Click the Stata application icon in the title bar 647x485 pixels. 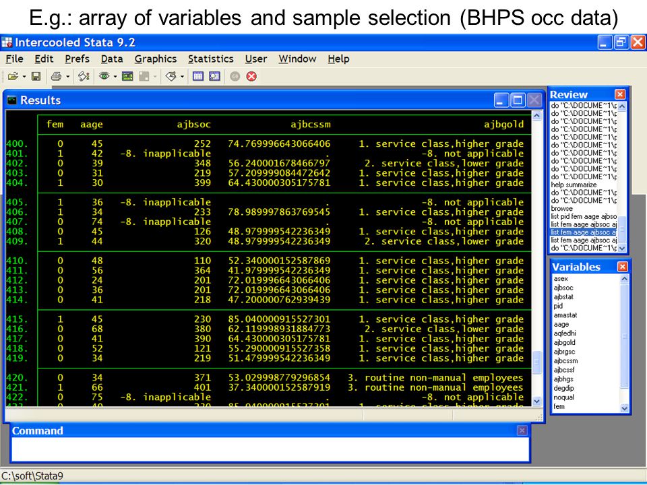click(x=7, y=42)
